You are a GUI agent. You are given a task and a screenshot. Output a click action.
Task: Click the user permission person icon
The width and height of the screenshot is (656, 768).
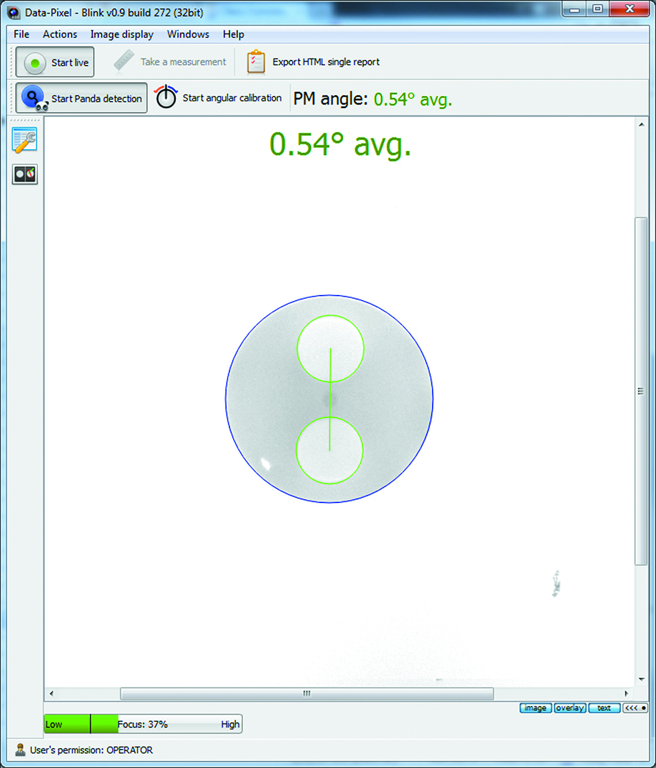tap(20, 750)
